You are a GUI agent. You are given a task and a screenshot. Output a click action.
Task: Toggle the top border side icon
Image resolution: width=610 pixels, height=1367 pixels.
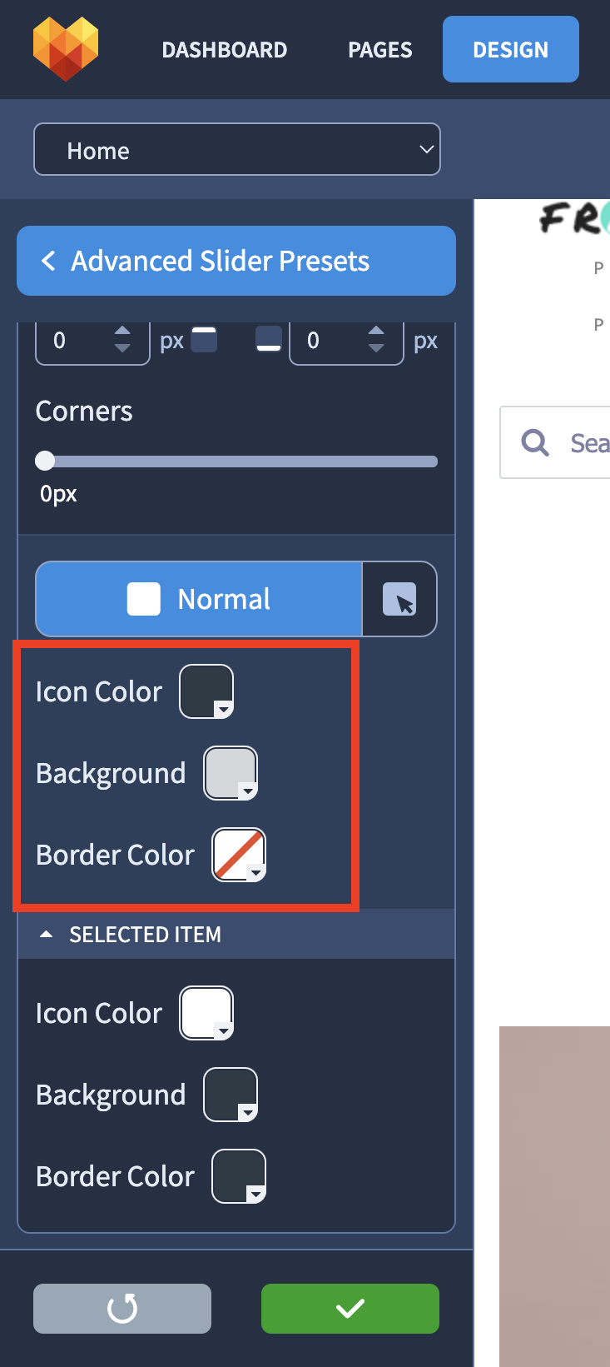pos(204,340)
